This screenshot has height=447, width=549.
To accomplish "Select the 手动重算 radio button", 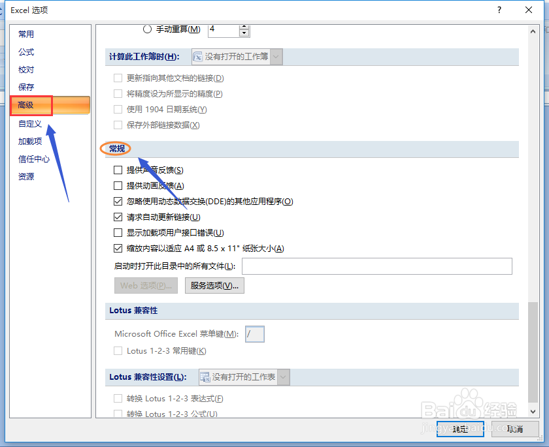I will [x=148, y=29].
